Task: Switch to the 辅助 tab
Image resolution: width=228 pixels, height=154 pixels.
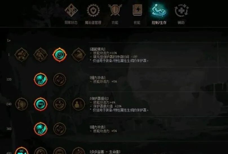Action: click(181, 14)
